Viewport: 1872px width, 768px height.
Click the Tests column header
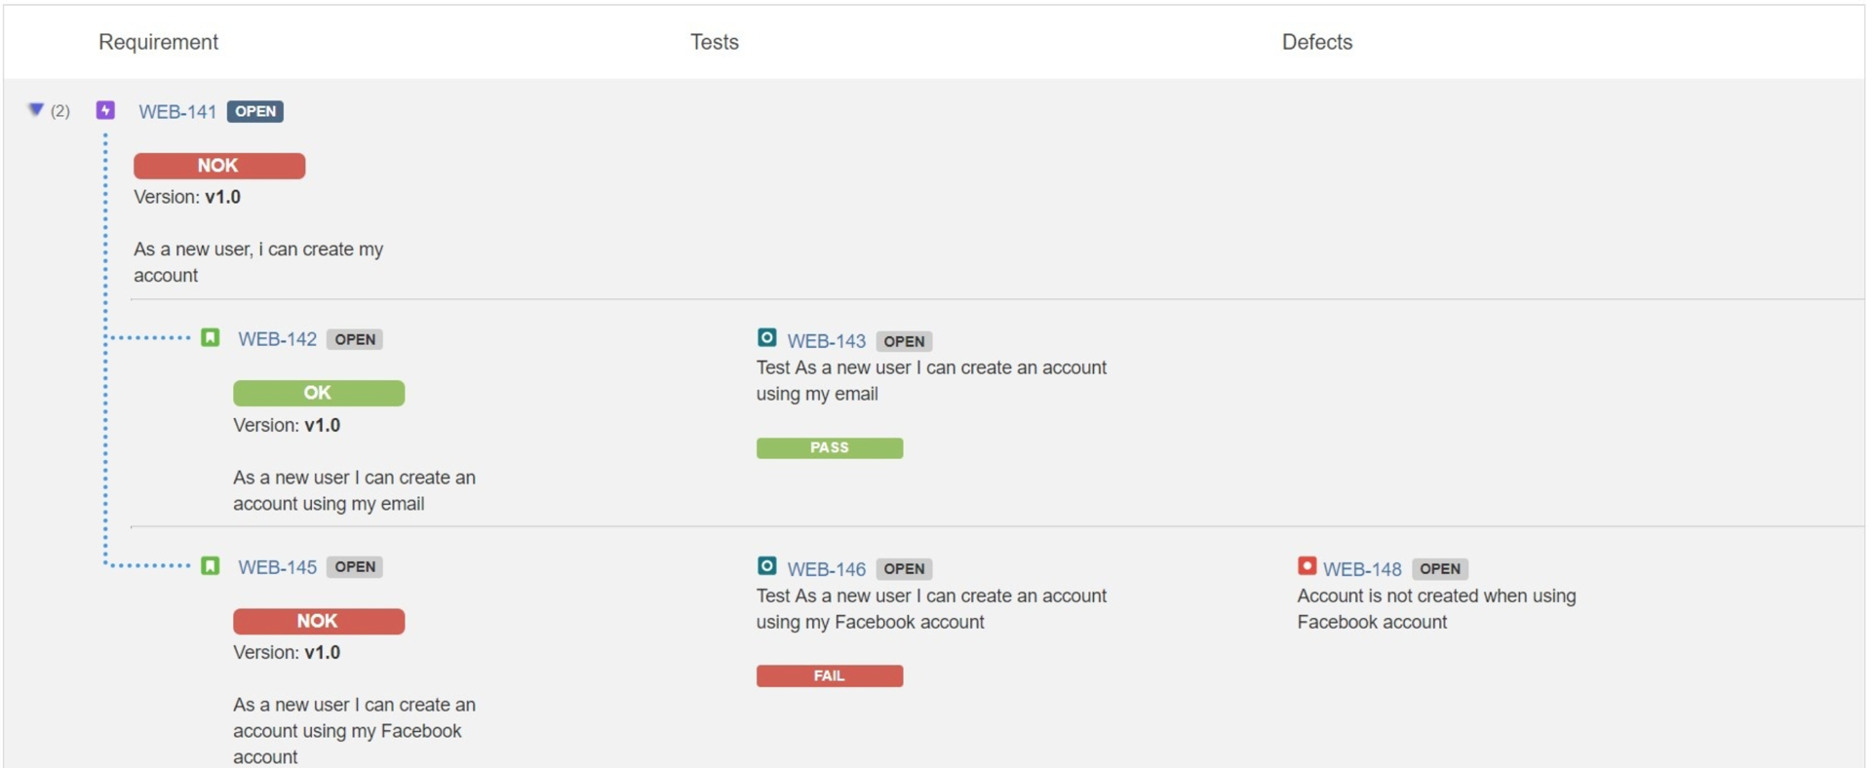[x=715, y=42]
